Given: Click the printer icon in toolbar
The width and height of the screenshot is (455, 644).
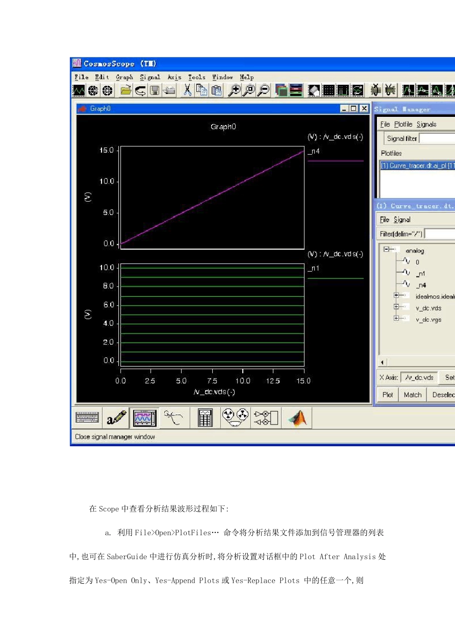Looking at the screenshot, I should pyautogui.click(x=169, y=90).
